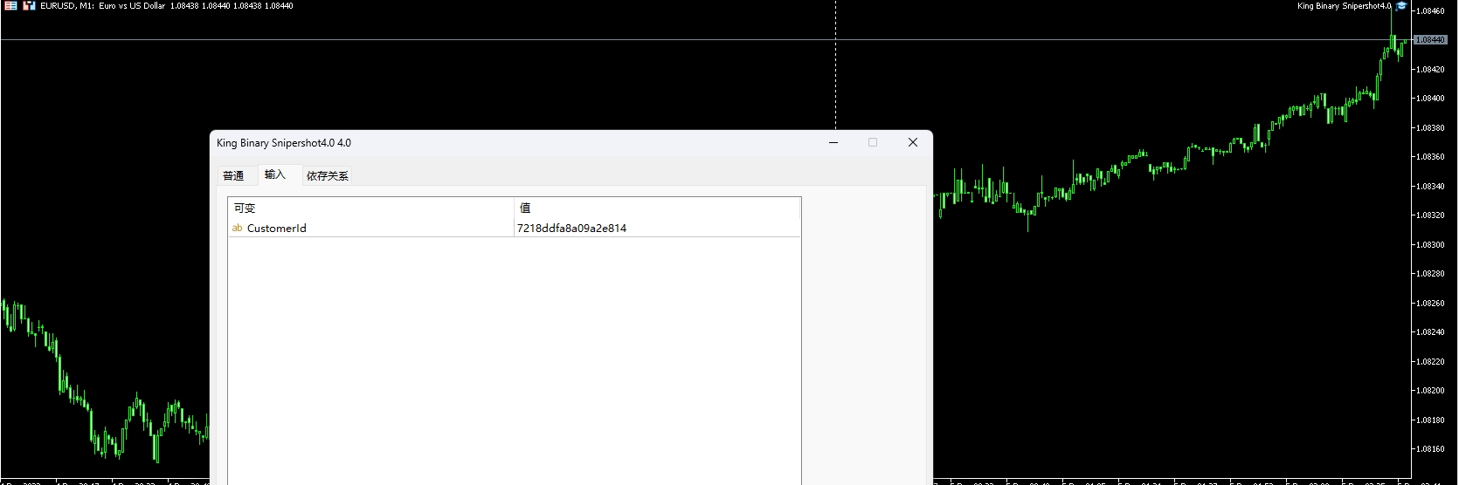
Task: Select the CustomerId parameter row
Action: pos(514,229)
